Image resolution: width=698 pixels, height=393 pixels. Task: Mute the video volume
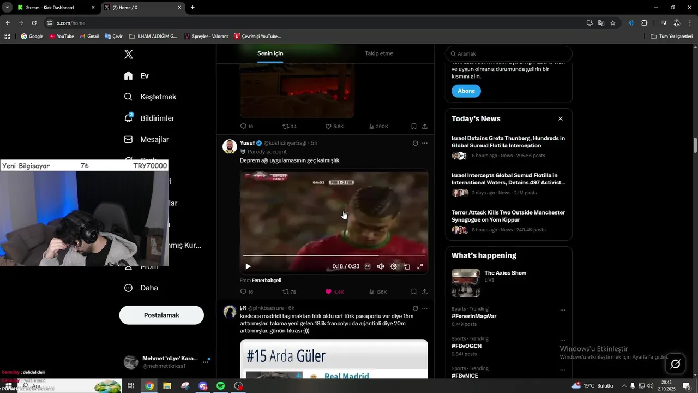point(381,266)
